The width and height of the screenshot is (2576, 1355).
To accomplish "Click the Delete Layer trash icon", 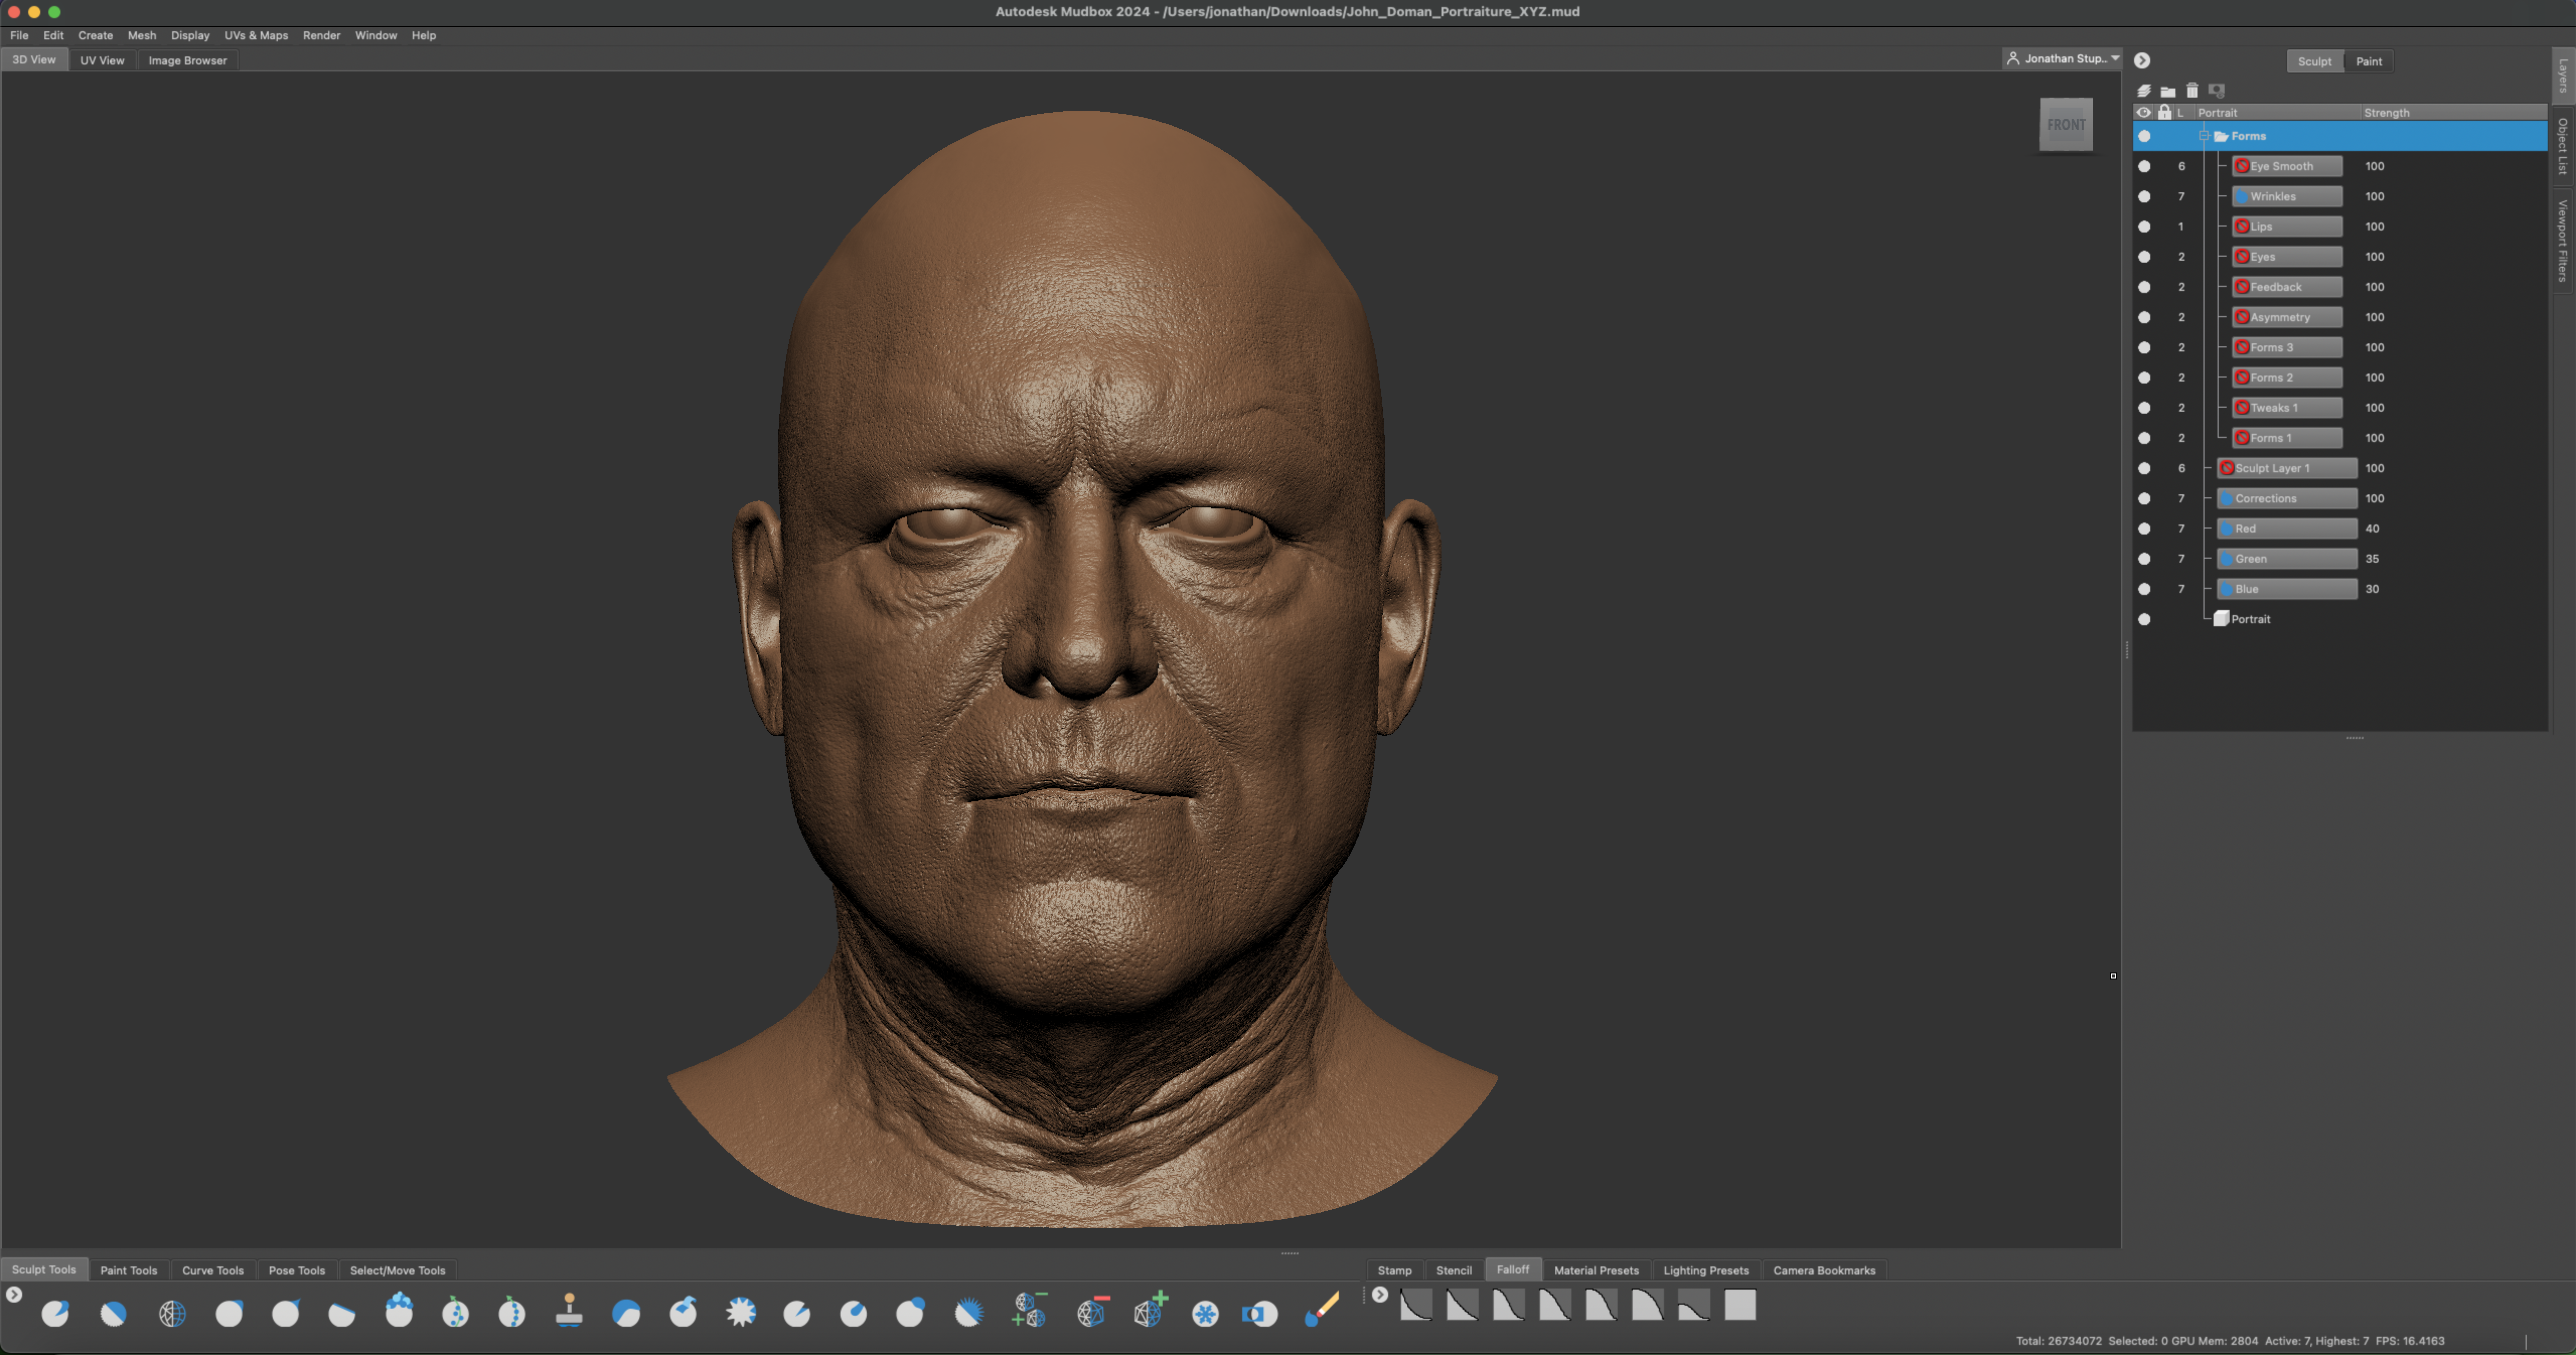I will coord(2192,91).
